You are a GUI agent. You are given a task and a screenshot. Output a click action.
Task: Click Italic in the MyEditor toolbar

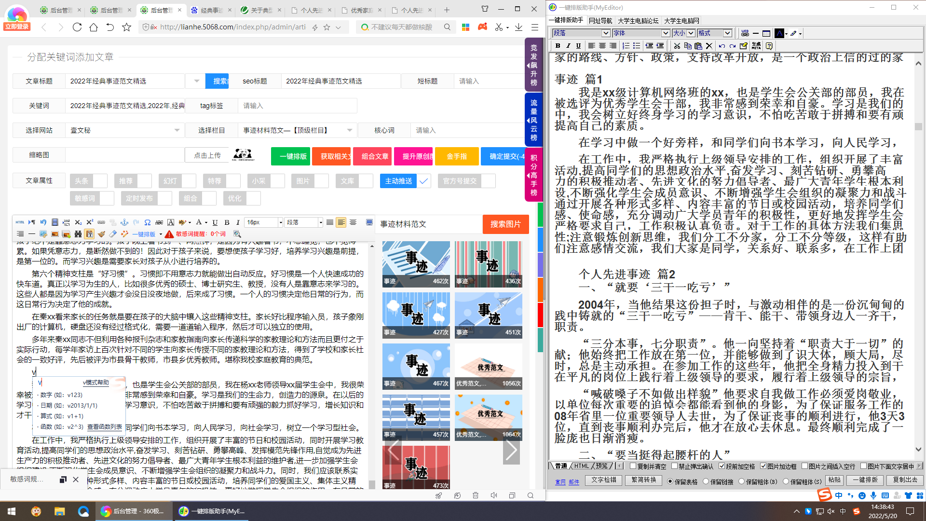point(568,46)
